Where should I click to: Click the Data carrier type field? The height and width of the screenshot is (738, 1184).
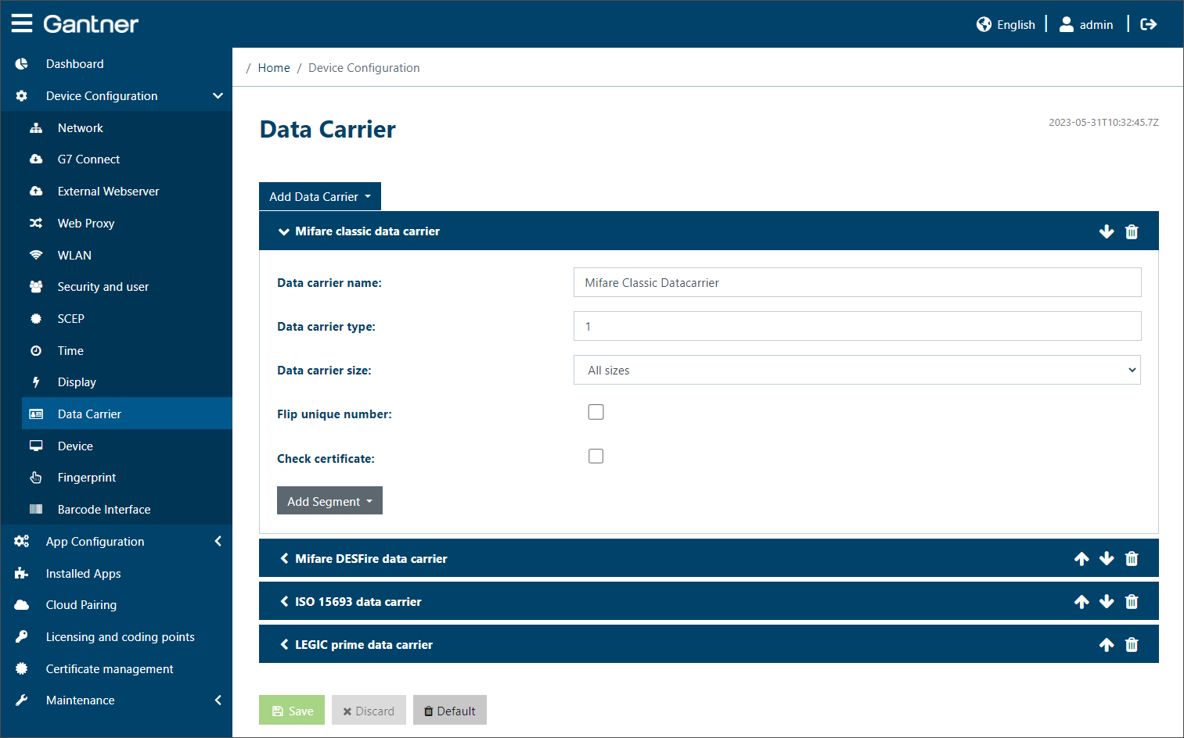coord(857,326)
